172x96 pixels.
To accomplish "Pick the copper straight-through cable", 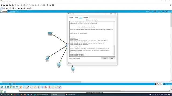I will (28, 87).
